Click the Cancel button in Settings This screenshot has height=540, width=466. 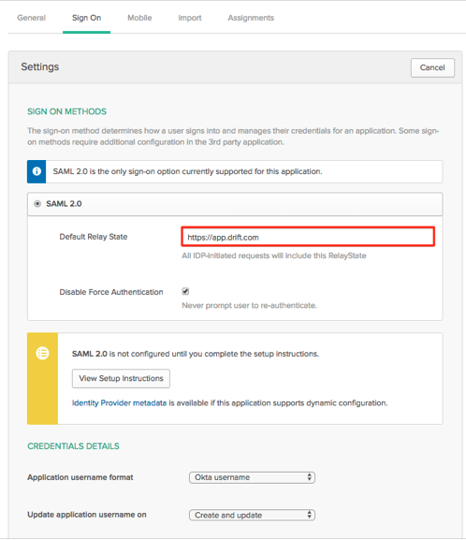coord(432,67)
